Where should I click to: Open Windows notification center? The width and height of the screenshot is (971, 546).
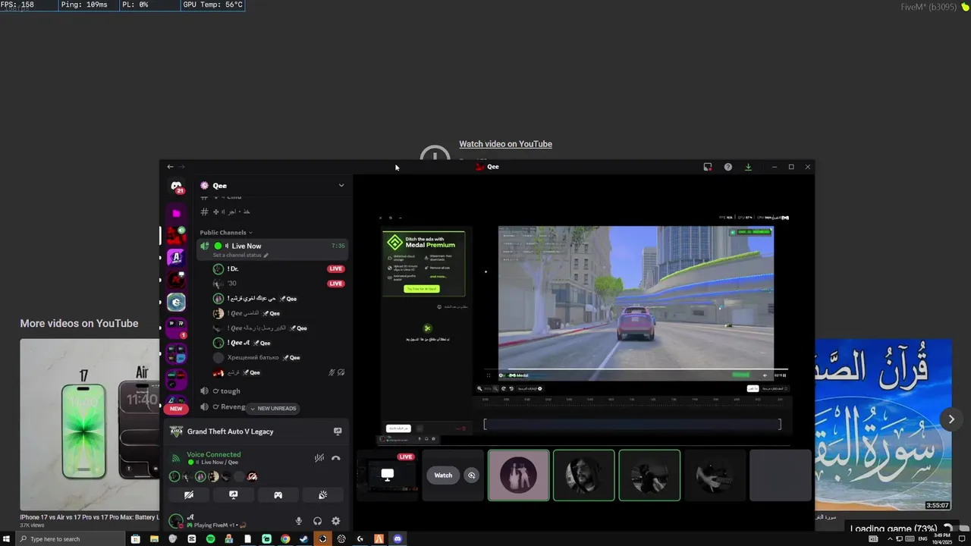tap(963, 539)
